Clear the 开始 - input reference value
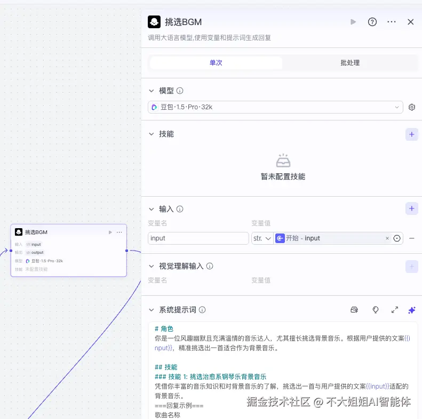The image size is (422, 419). point(387,238)
